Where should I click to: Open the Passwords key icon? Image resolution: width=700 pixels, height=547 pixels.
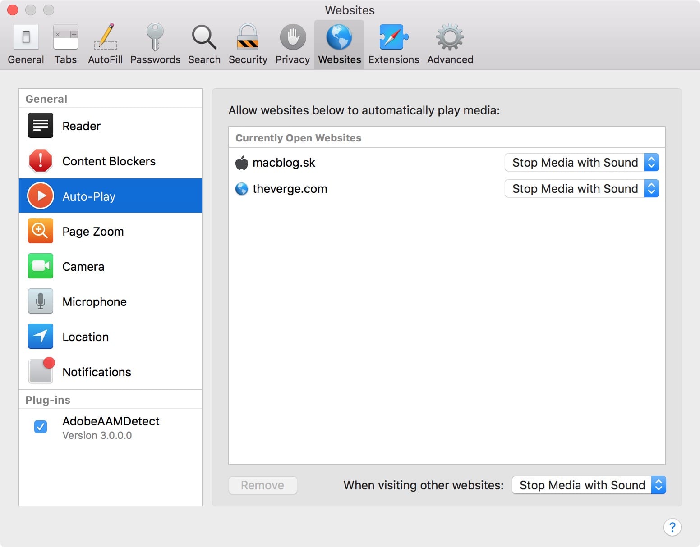pyautogui.click(x=155, y=37)
